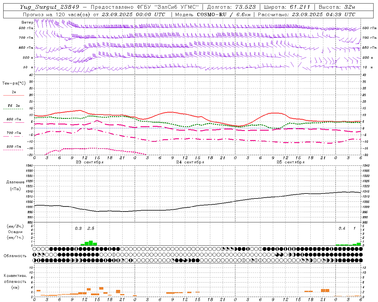
Task: Select the text Предоставлено ФГБУ "ЗапСиб УГМС"
Action: pos(144,7)
